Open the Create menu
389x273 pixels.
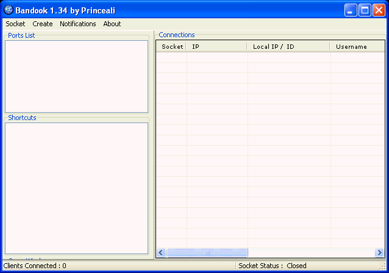point(43,24)
